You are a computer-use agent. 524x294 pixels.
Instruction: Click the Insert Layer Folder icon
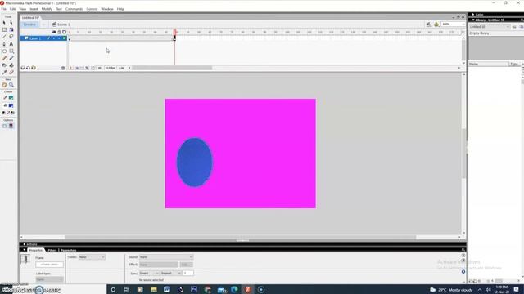coord(34,68)
